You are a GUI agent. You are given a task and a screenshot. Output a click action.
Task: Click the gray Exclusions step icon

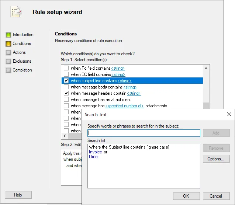pos(8,62)
